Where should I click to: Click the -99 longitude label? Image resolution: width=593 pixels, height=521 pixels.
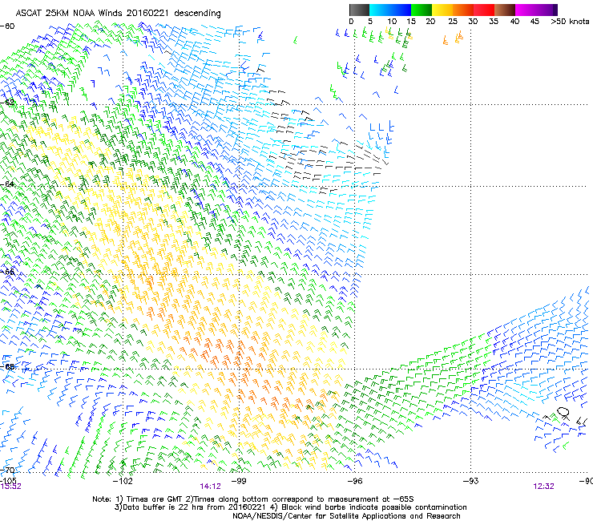pos(239,481)
